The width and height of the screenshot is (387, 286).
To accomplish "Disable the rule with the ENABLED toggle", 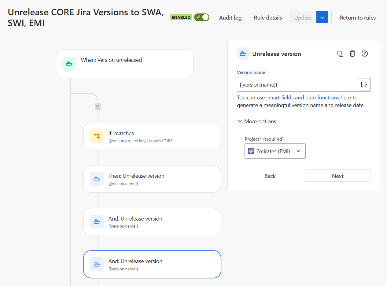I will pos(202,17).
